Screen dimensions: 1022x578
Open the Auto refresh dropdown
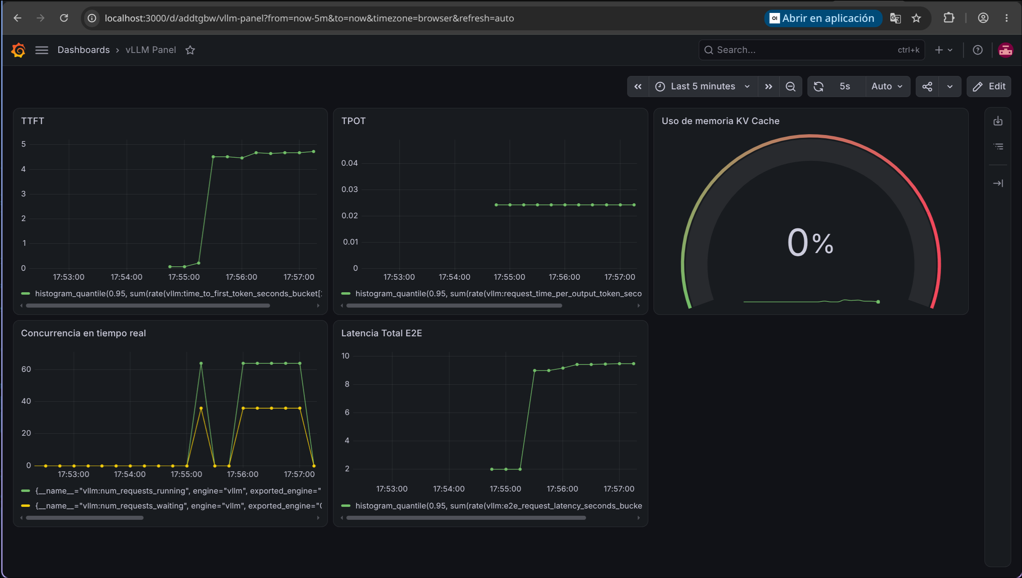pos(887,86)
